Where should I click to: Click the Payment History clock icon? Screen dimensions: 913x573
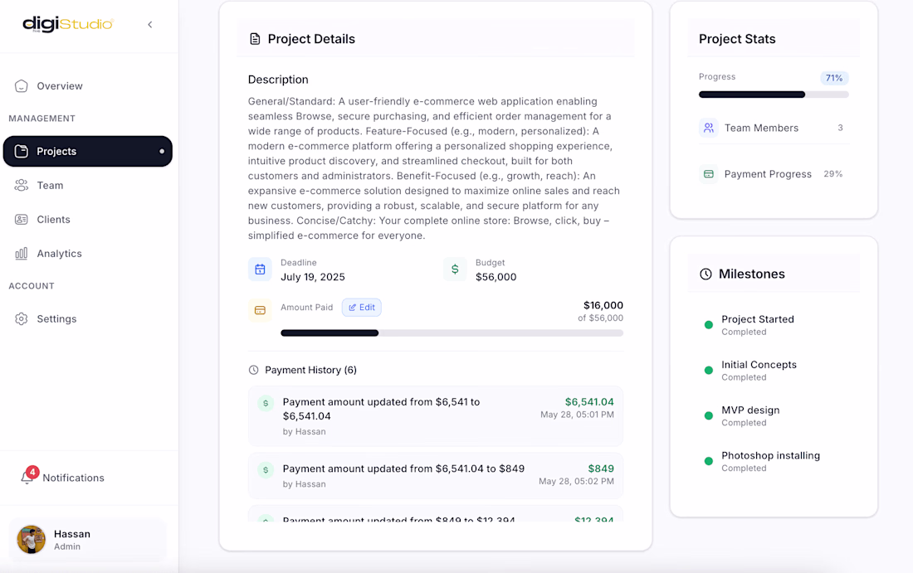point(254,370)
